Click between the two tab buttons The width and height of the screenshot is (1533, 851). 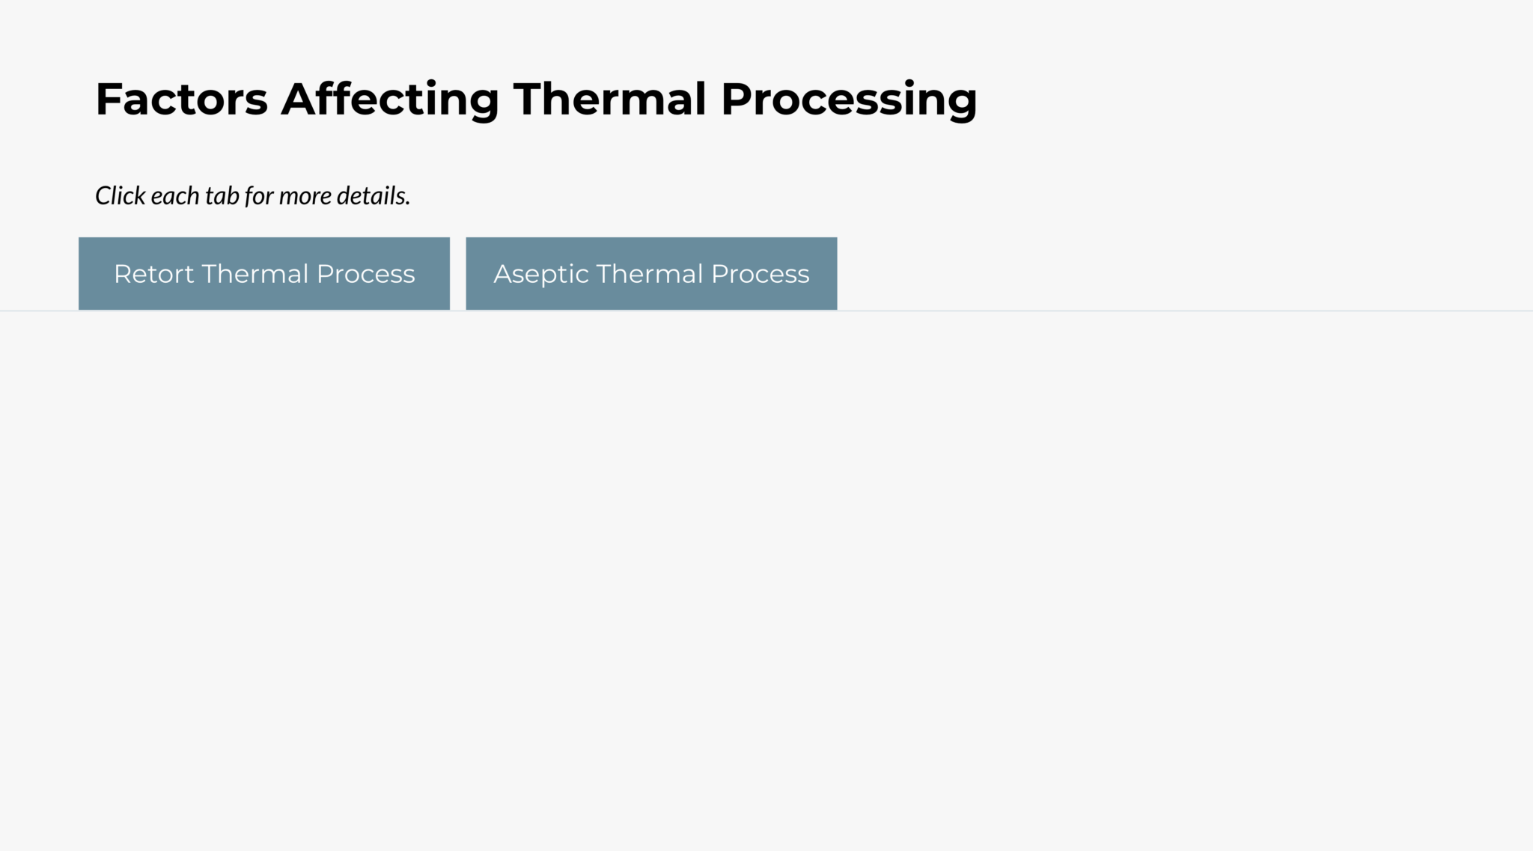tap(458, 272)
